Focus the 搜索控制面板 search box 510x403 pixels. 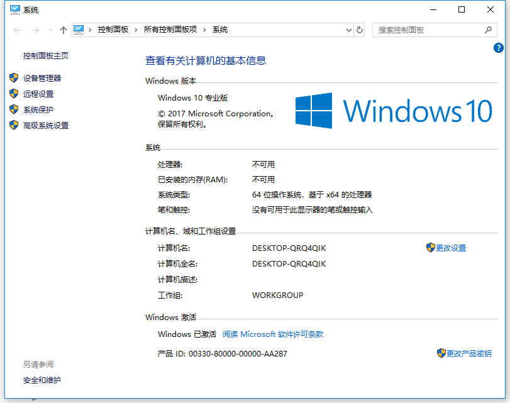click(435, 30)
